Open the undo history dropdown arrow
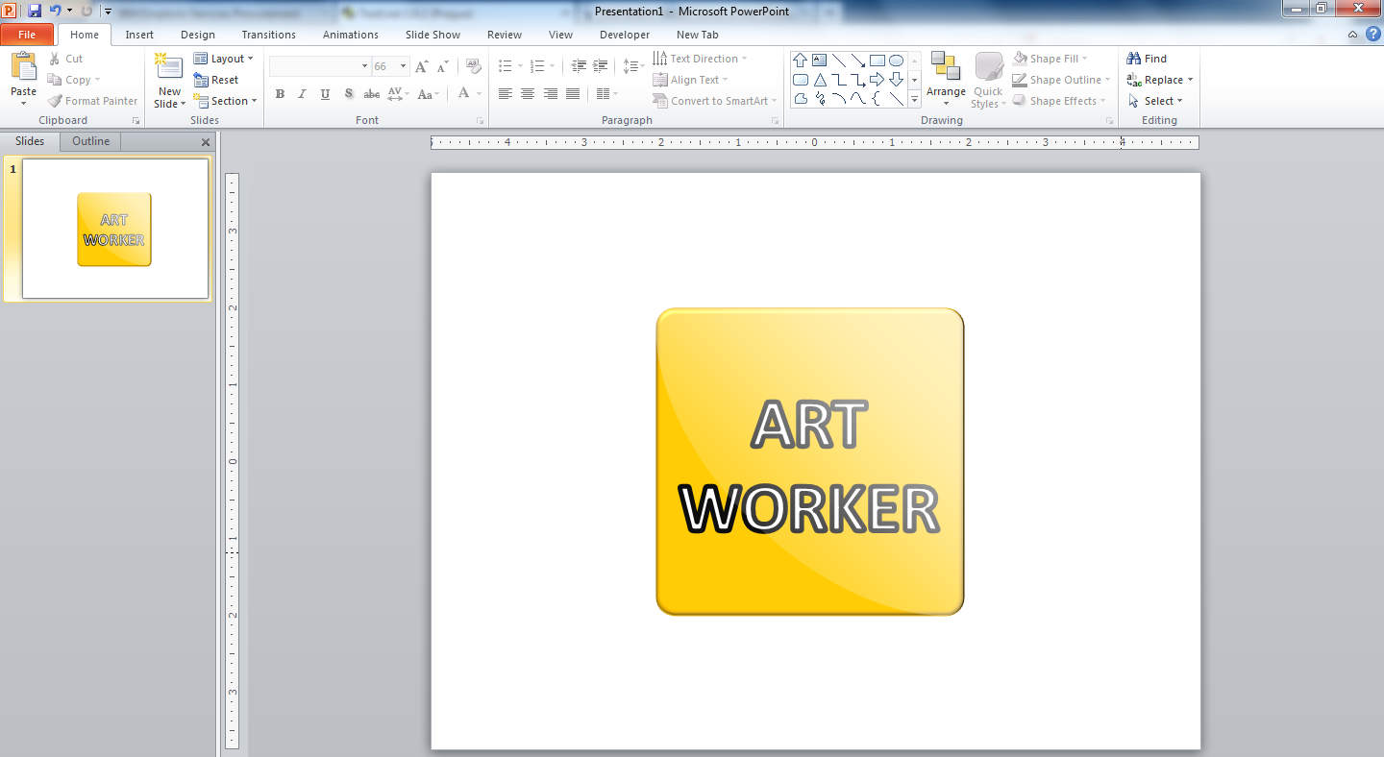 point(69,11)
